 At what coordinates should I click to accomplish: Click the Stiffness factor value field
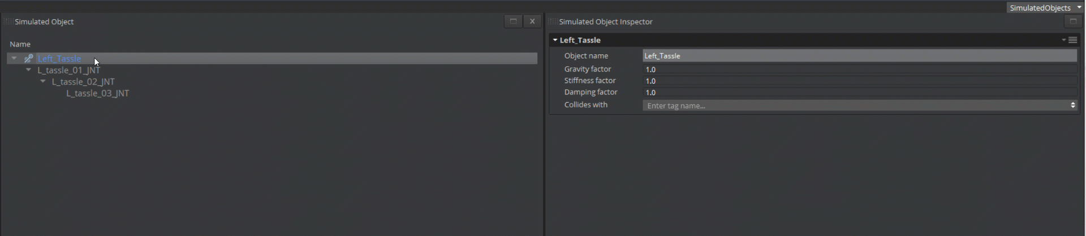pos(859,81)
